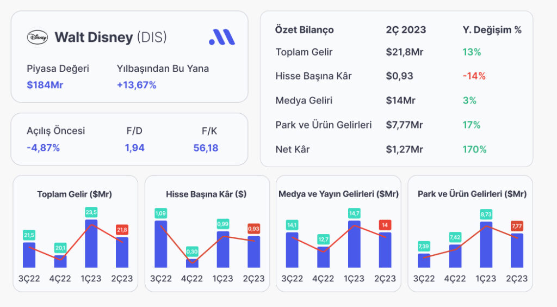Click the -14% change value
The image size is (557, 307).
click(x=474, y=76)
